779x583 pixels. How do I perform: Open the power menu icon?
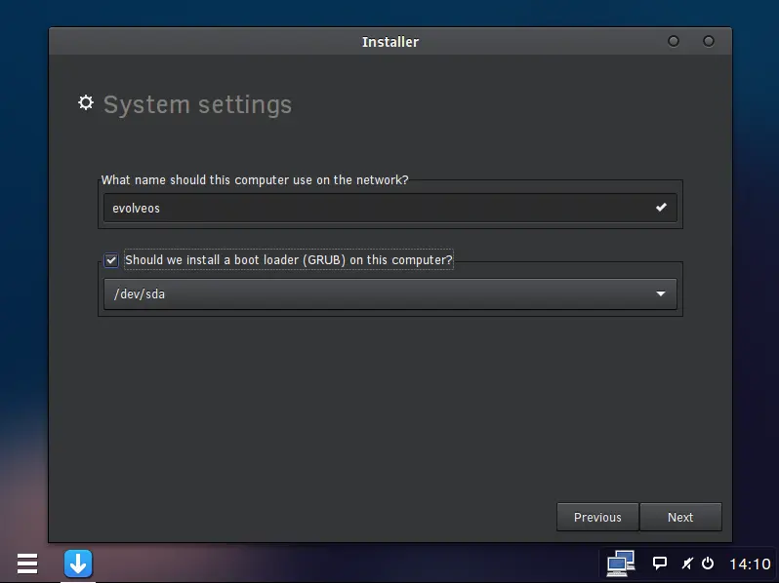click(708, 564)
